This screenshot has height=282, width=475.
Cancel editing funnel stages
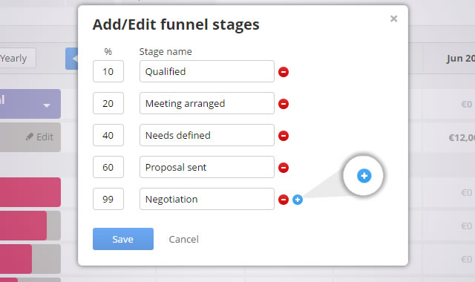click(183, 239)
